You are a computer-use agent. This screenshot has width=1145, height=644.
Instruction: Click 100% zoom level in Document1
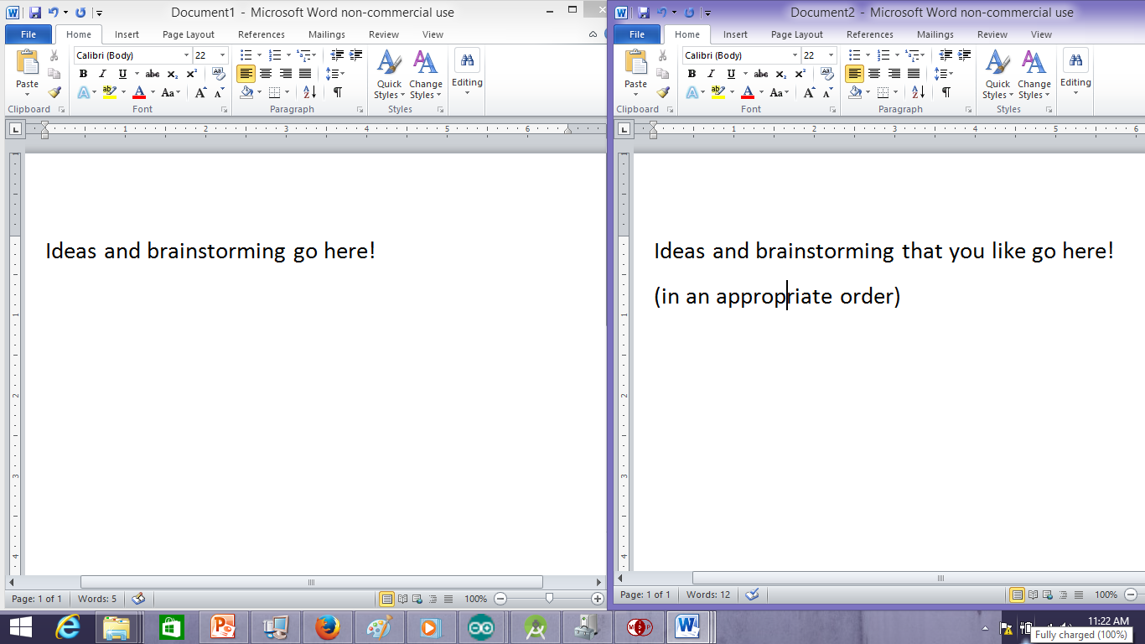coord(475,599)
